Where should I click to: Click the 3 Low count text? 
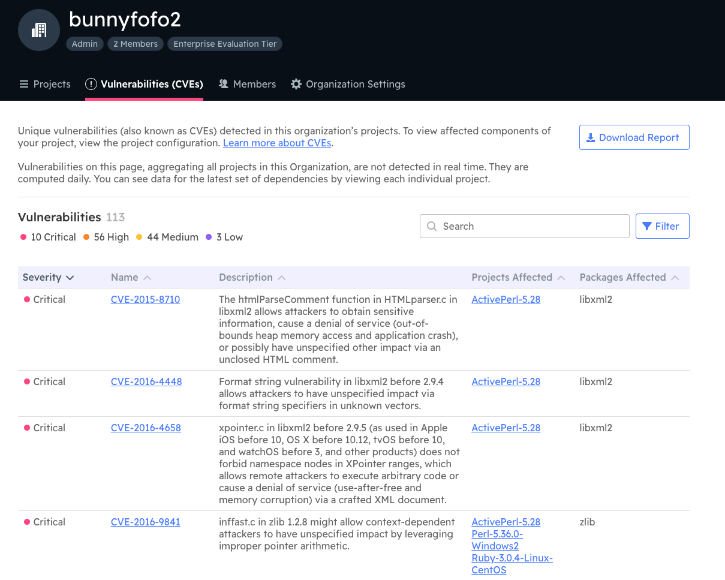pyautogui.click(x=230, y=237)
